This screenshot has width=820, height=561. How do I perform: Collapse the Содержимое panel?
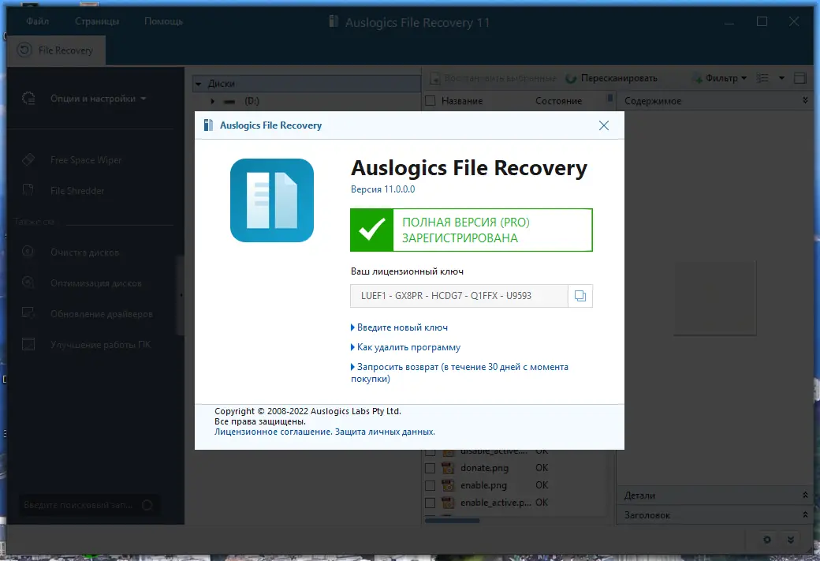pyautogui.click(x=805, y=100)
